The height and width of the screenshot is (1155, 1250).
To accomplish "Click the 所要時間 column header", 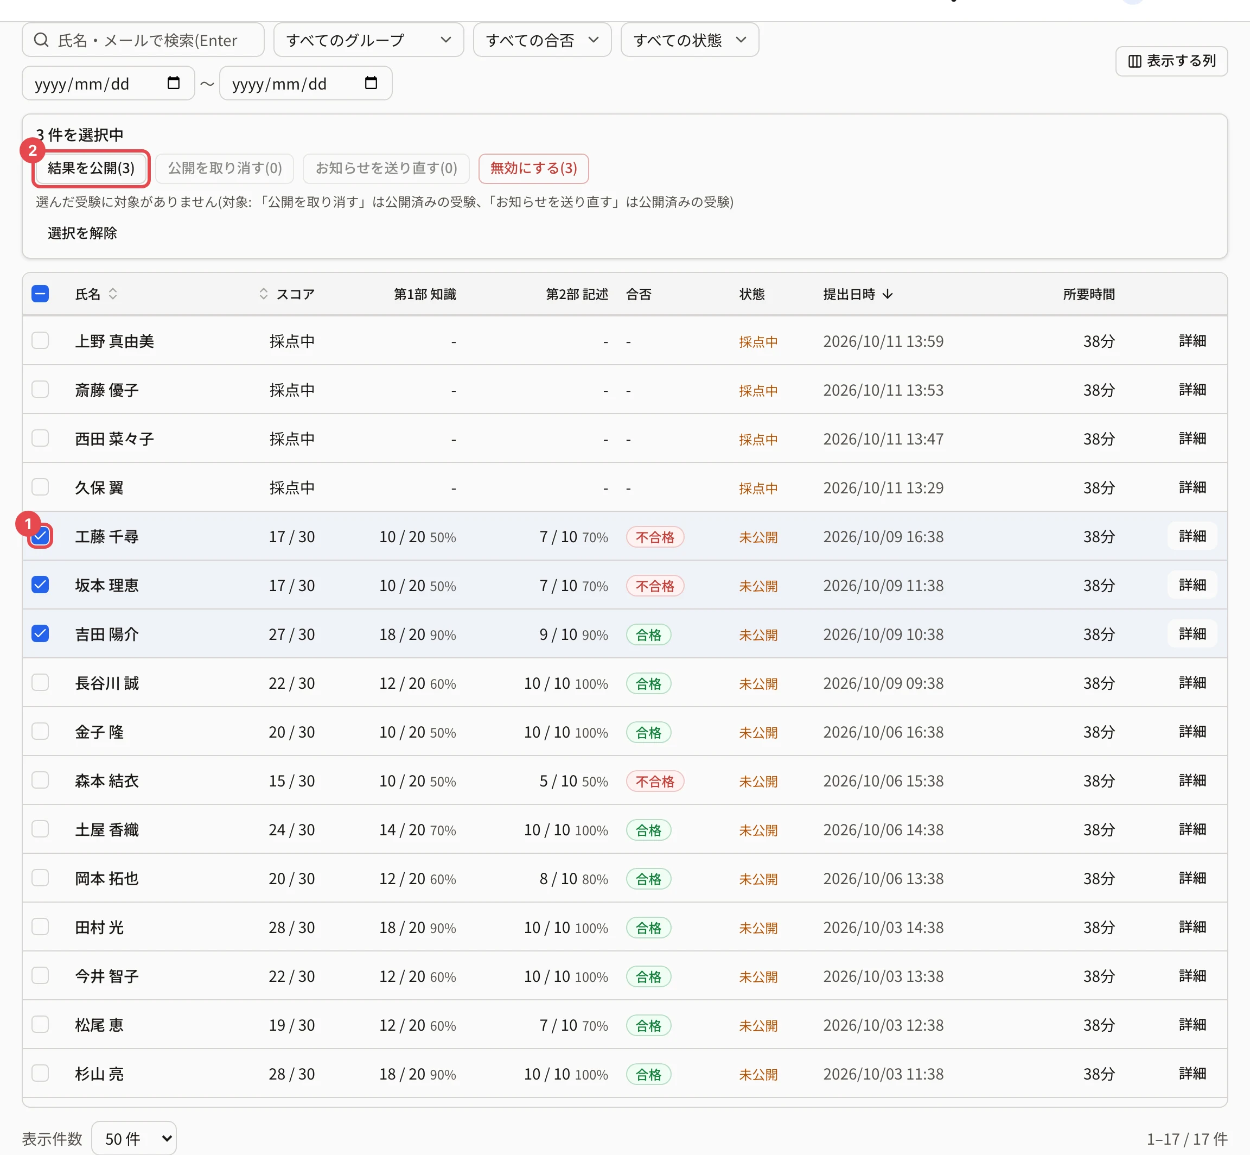I will tap(1089, 294).
